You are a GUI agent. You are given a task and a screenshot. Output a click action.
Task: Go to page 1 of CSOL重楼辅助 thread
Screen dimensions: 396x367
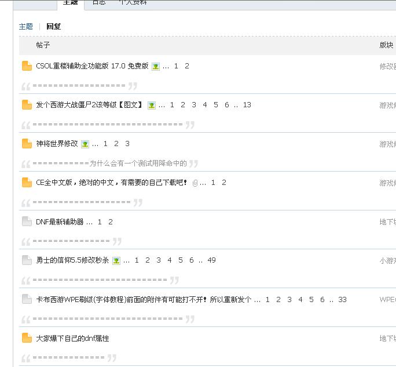point(176,66)
